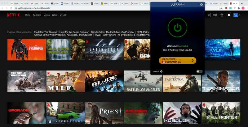The image size is (248, 127).
Task: Toggle the UltraVPN power button
Action: (177, 28)
